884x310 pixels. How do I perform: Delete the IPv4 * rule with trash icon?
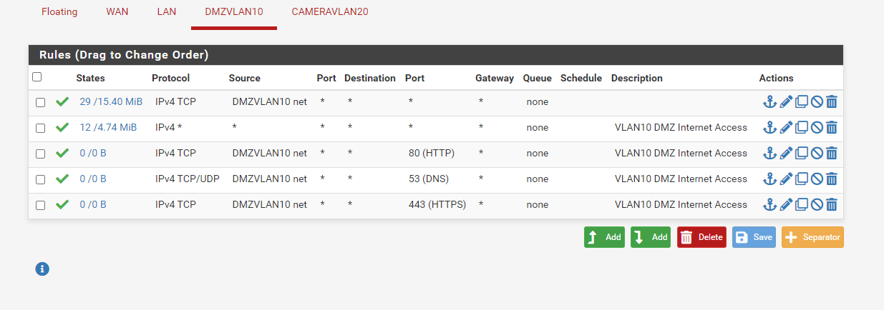(x=832, y=128)
